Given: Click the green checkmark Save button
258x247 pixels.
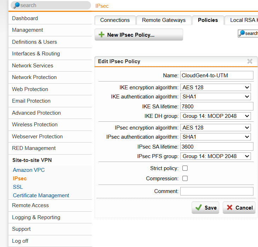Looking at the screenshot, I should click(x=205, y=207).
